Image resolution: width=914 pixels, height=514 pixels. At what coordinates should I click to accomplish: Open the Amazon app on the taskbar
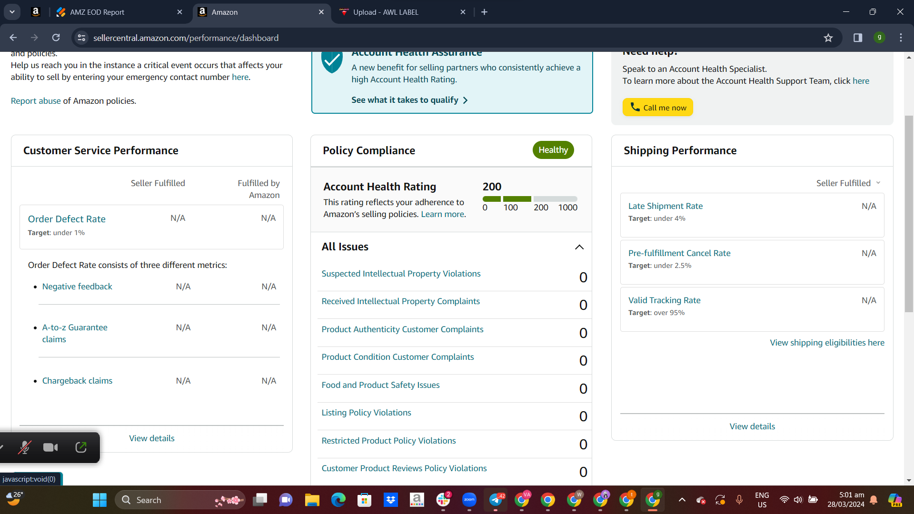pos(417,500)
